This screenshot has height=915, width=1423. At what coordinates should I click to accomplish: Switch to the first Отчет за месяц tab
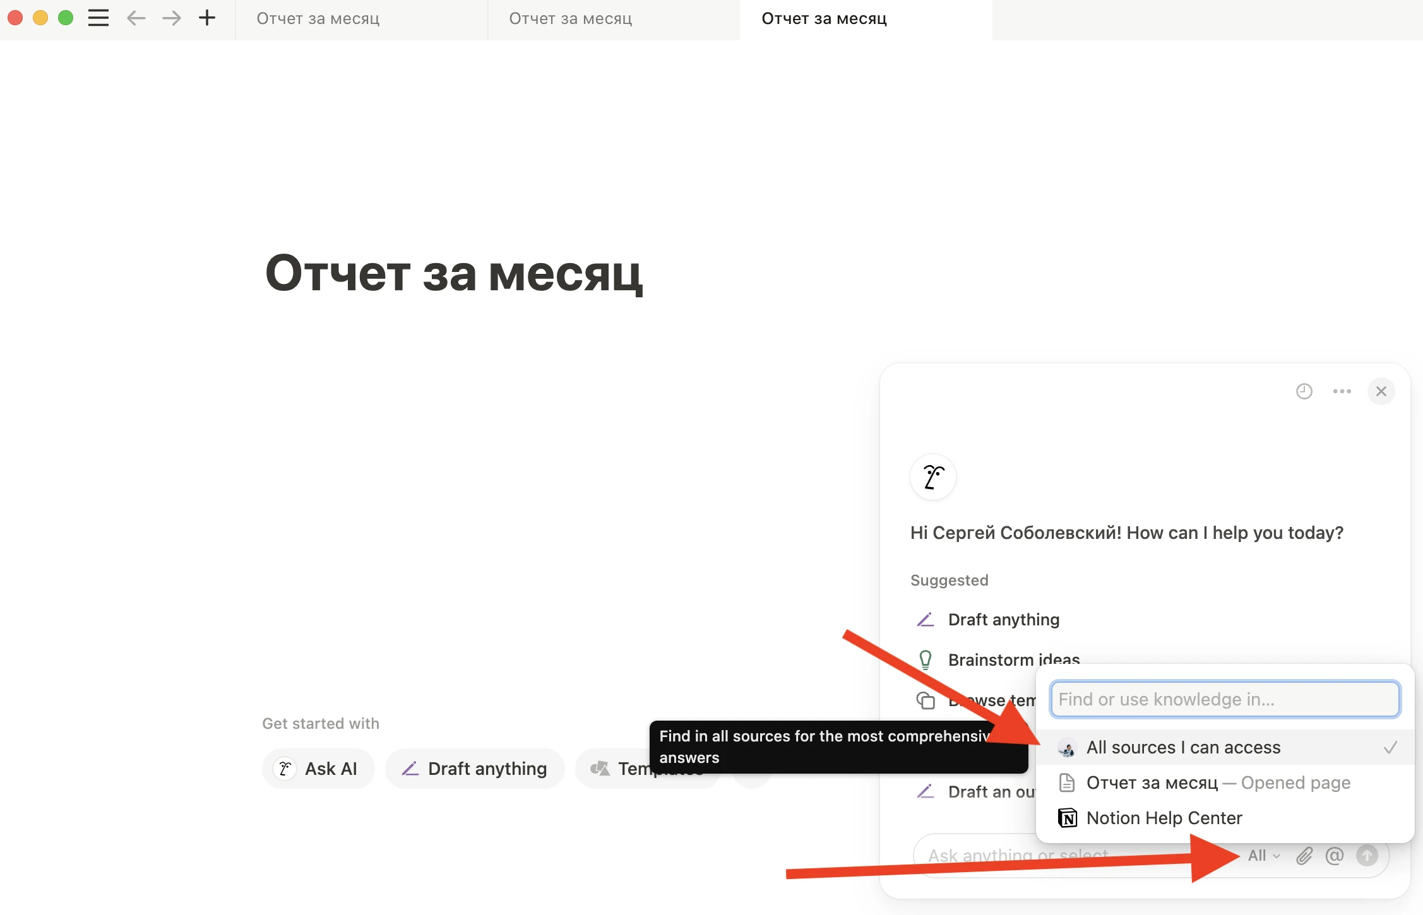[x=361, y=19]
